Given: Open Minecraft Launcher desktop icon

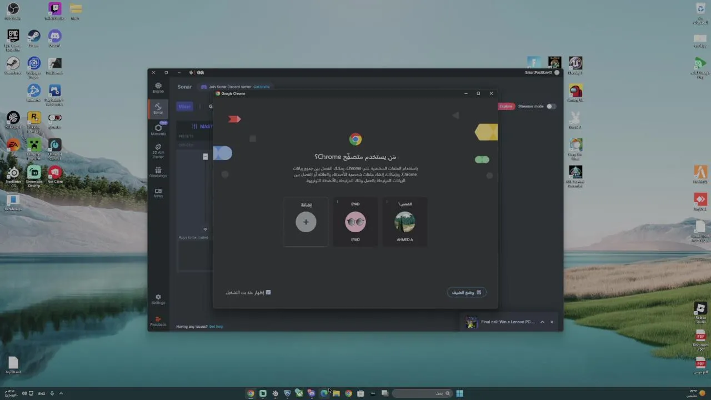Looking at the screenshot, I should coord(34,149).
